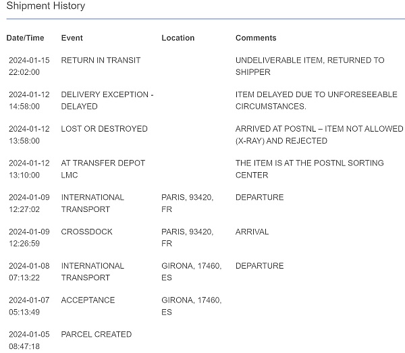Screen dimensions: 405x353
Task: Select the LOST OR DESTROYED event
Action: (104, 129)
